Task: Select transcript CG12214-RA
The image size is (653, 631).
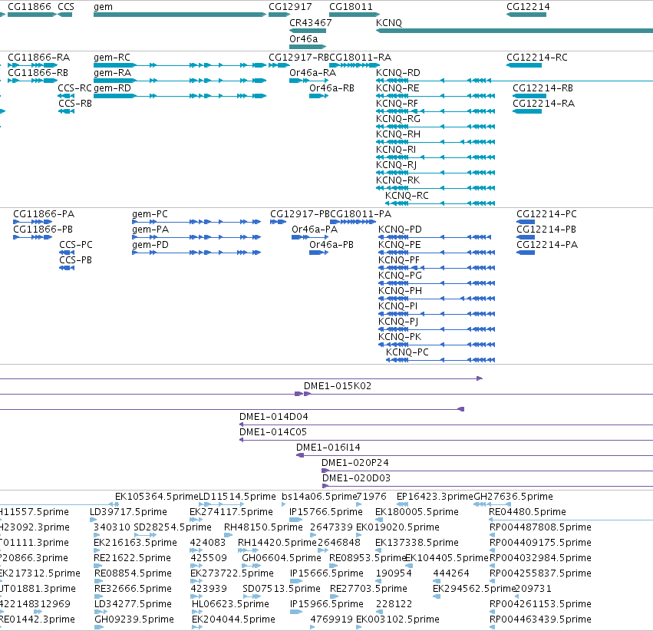Action: pyautogui.click(x=527, y=111)
